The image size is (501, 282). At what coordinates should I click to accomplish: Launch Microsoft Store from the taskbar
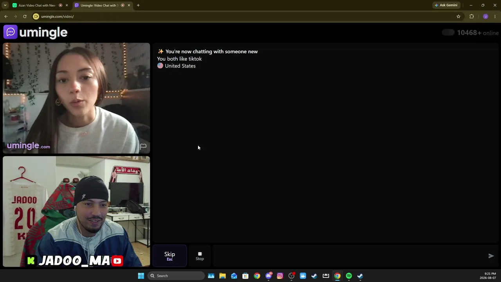coord(245,276)
